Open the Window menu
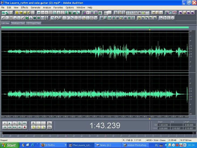This screenshot has width=197, height=148. [x=81, y=8]
